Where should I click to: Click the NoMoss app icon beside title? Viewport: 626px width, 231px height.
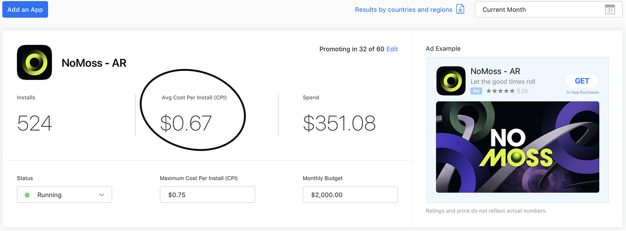pyautogui.click(x=34, y=62)
